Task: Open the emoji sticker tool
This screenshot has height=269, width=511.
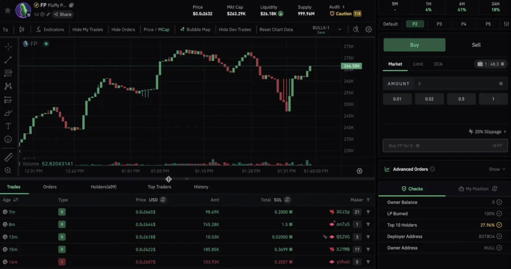Action: pyautogui.click(x=8, y=140)
